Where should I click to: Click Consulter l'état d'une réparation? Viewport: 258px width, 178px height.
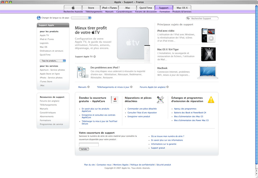point(142,113)
